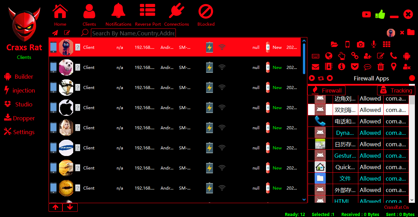Click the contacts book icon
Screen dimensions: 418x217
point(329,67)
